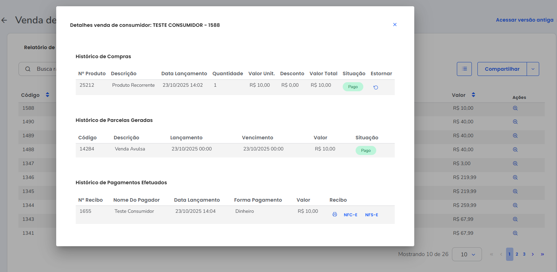This screenshot has height=272, width=557.
Task: Open details magnifier for the R$ 219,99 sale 1346
Action: (x=515, y=178)
